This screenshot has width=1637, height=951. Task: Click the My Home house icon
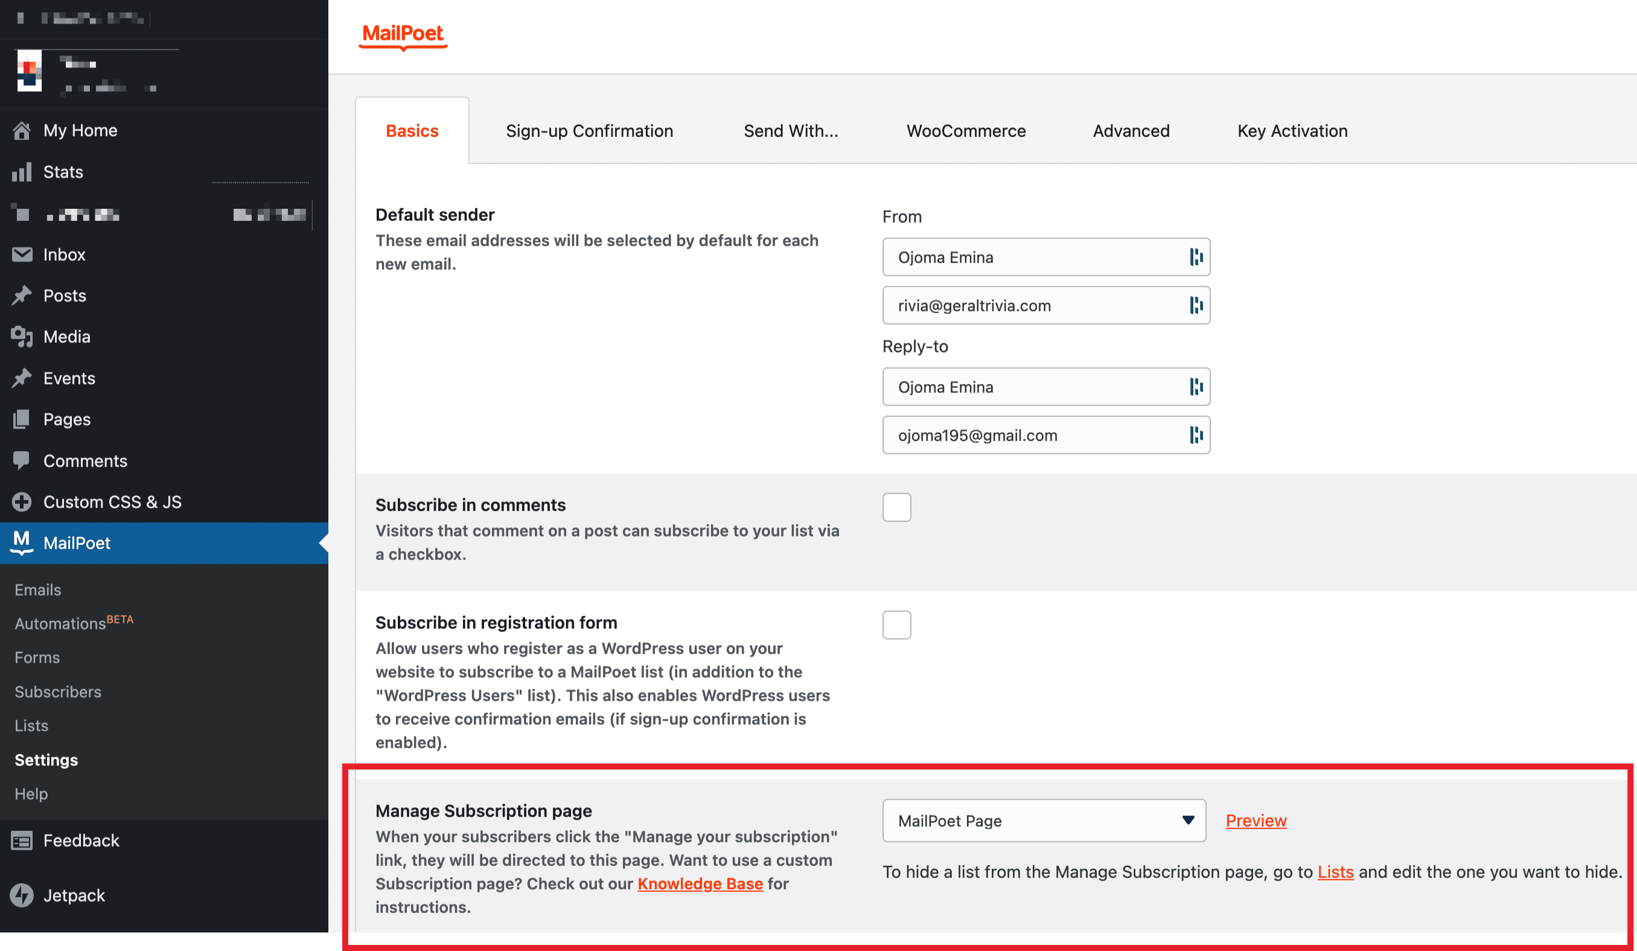click(x=22, y=130)
